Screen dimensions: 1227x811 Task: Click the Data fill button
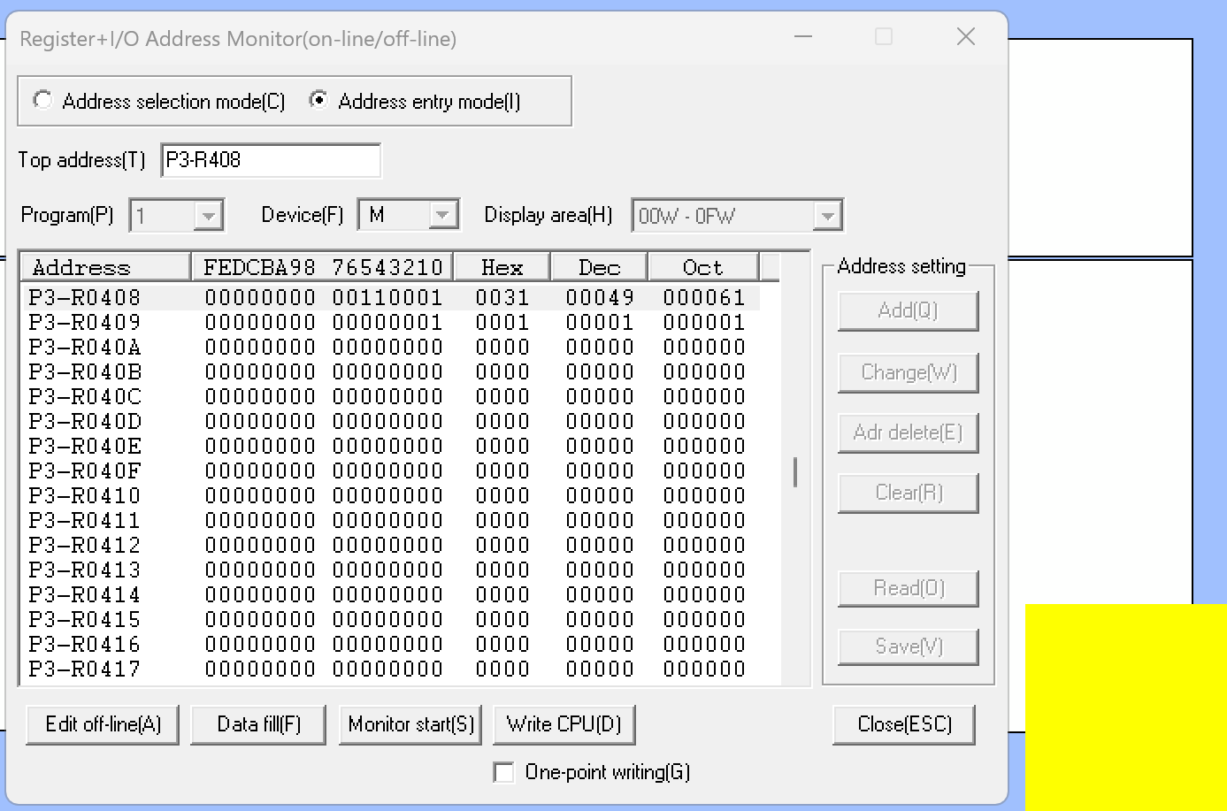tap(258, 724)
